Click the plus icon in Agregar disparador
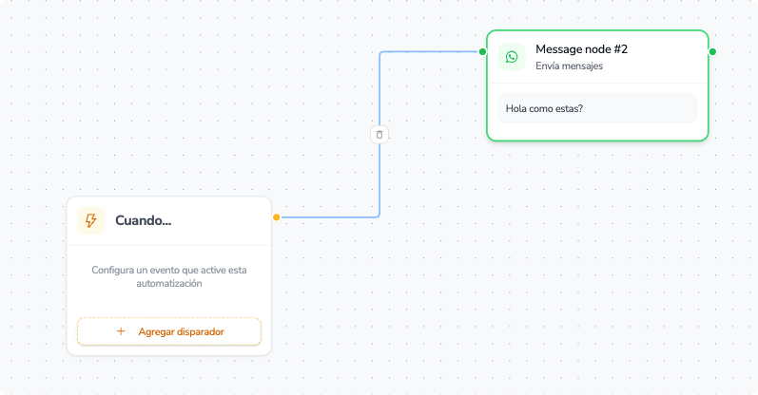The width and height of the screenshot is (758, 395). 121,331
